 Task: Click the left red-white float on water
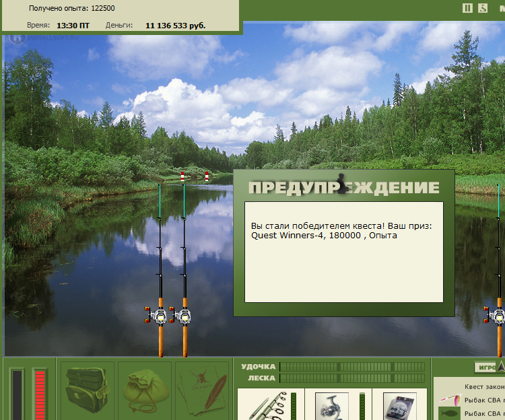[182, 176]
